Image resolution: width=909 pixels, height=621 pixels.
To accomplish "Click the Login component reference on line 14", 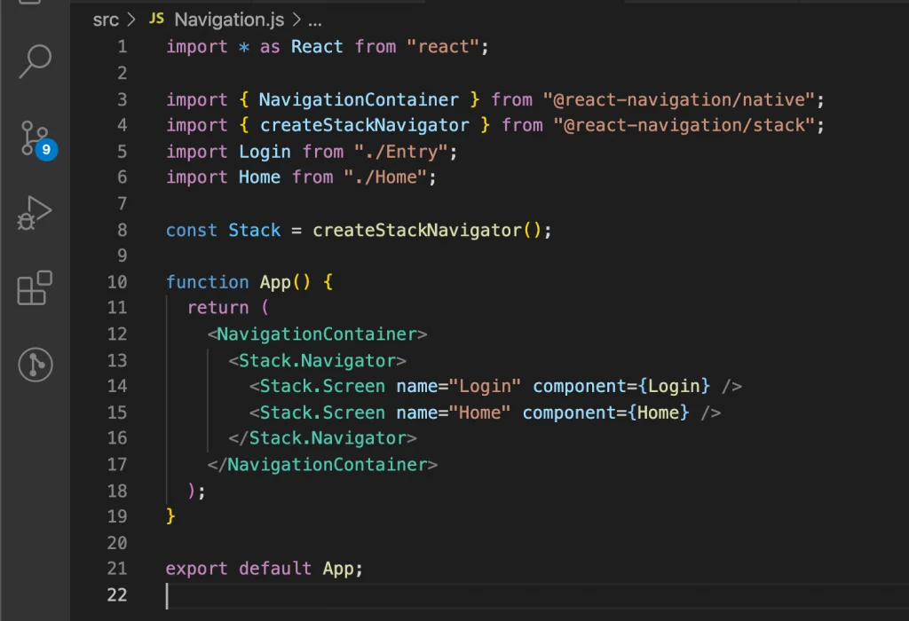I will [x=674, y=387].
